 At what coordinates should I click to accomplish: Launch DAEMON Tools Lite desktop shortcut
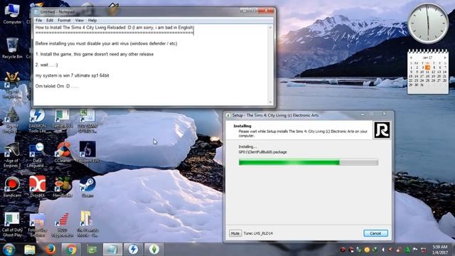[x=37, y=120]
